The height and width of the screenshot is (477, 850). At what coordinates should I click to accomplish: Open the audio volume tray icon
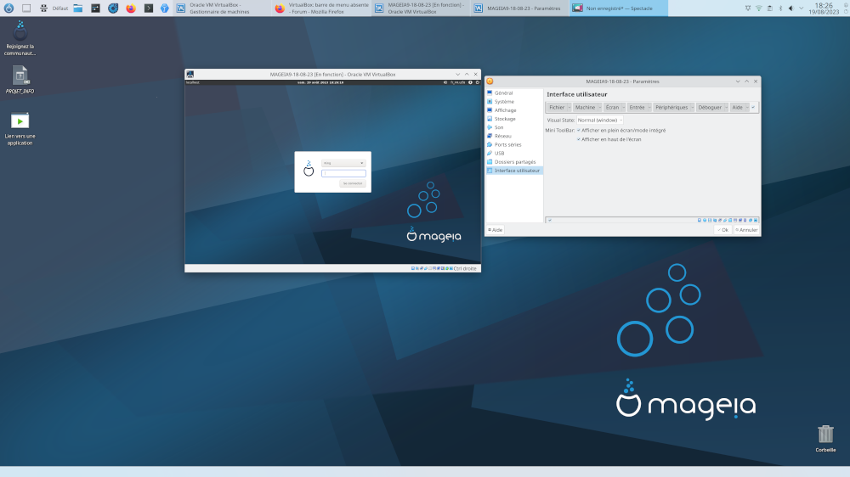pos(790,8)
